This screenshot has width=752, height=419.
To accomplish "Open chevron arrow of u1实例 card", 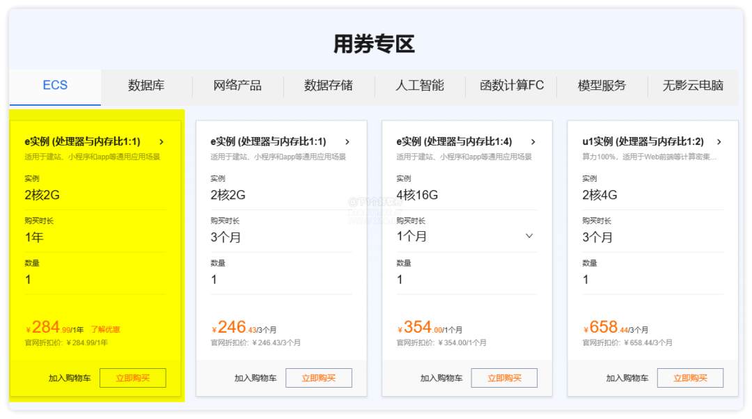I will [719, 142].
